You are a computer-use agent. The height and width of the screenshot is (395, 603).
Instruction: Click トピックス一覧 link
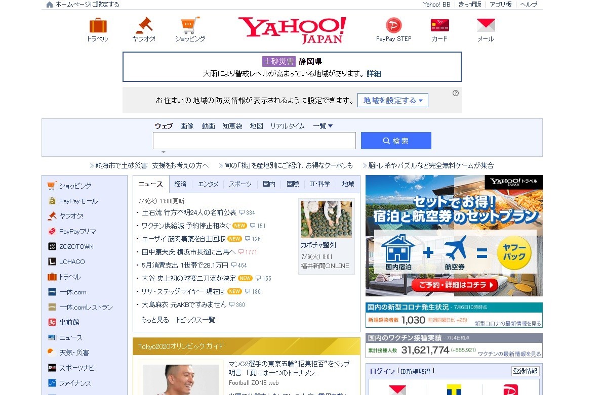(x=195, y=320)
